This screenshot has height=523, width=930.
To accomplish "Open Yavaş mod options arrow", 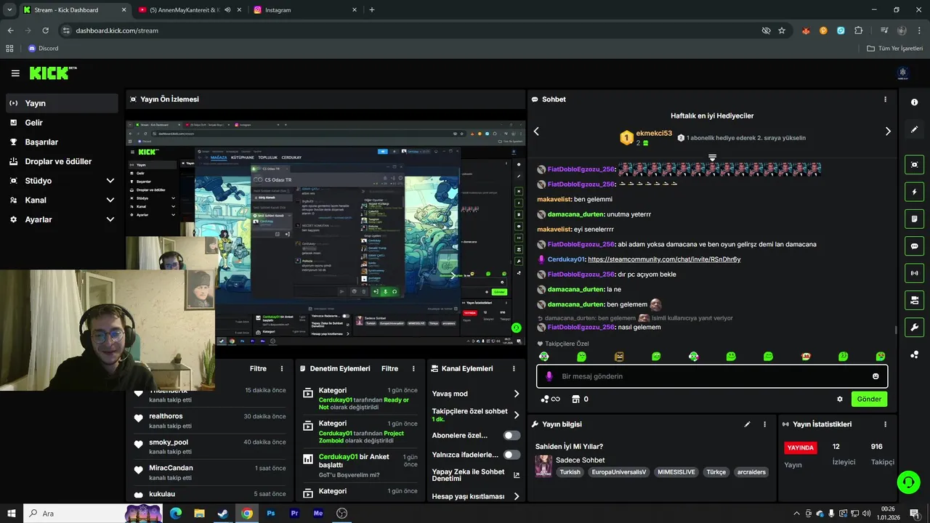I will (517, 394).
